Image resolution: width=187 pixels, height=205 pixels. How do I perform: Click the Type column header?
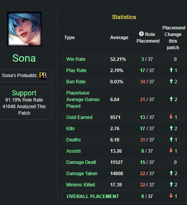[70, 38]
